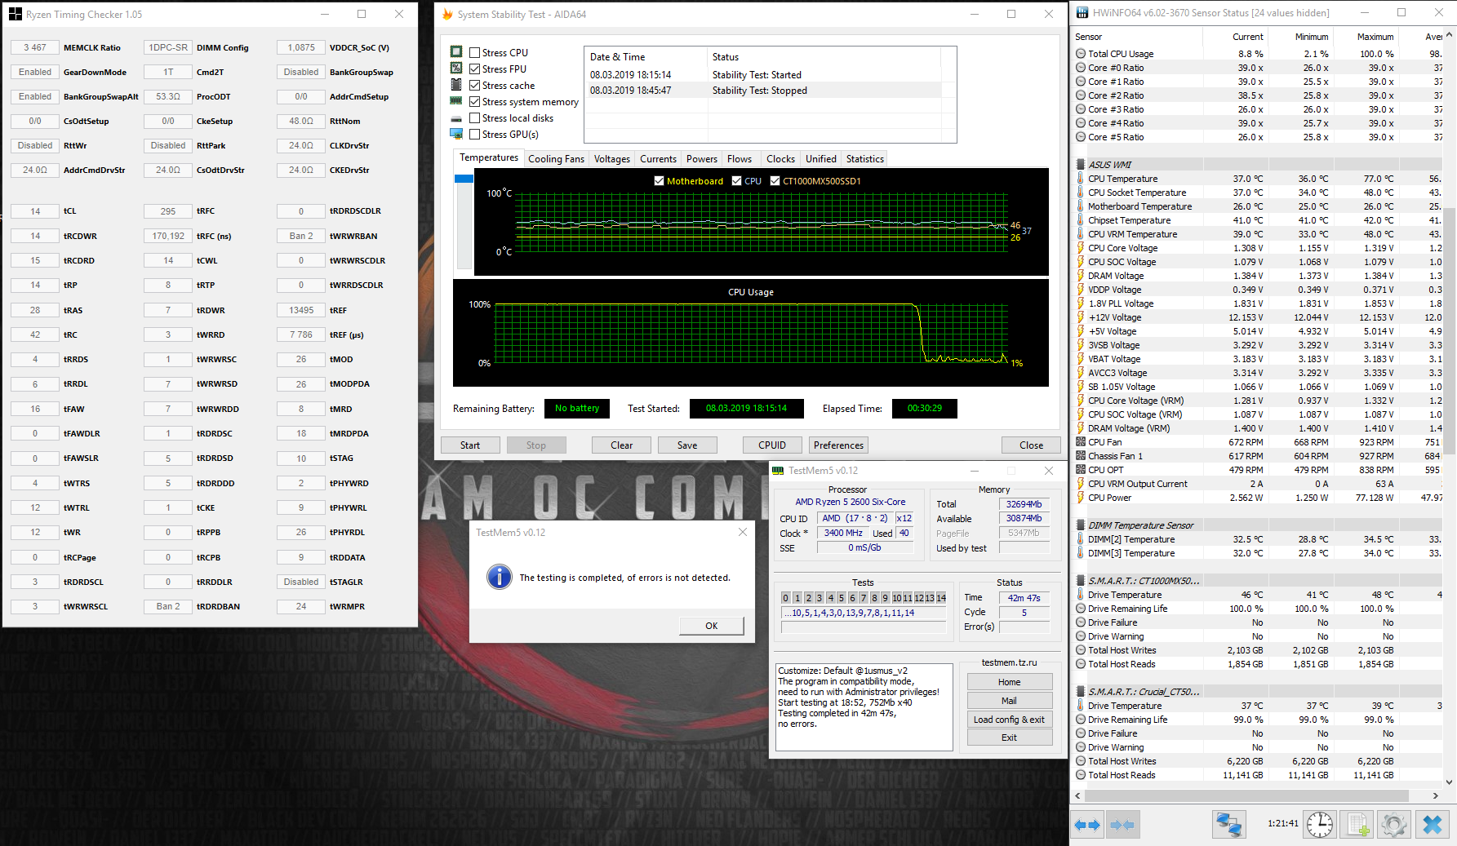Image resolution: width=1457 pixels, height=846 pixels.
Task: Open the Clocks tab
Action: click(780, 159)
